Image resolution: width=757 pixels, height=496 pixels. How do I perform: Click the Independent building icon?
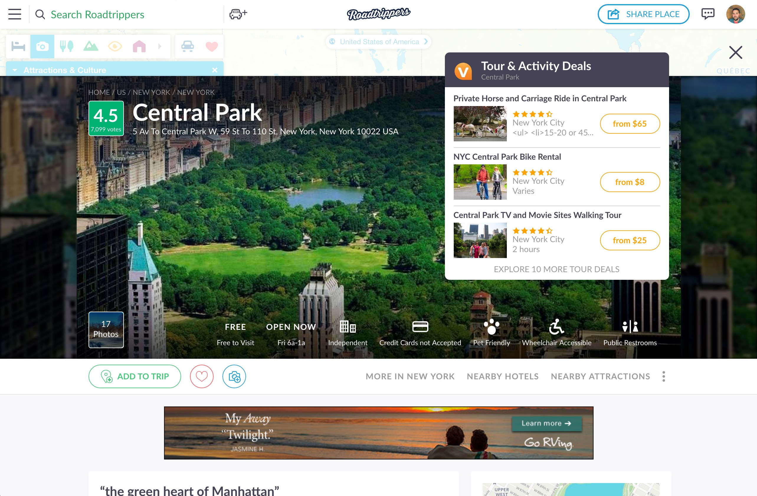click(348, 326)
